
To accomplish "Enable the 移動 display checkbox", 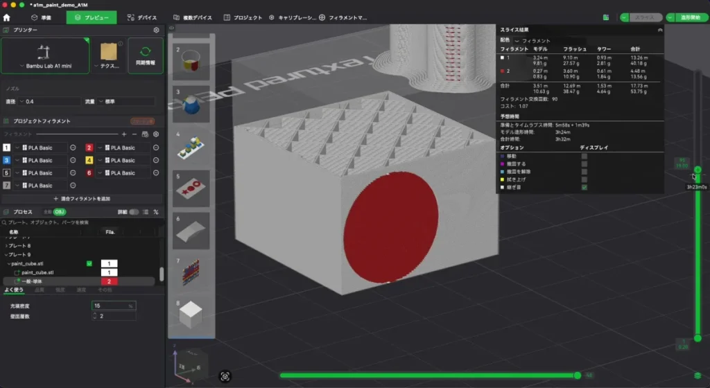I will pyautogui.click(x=584, y=157).
